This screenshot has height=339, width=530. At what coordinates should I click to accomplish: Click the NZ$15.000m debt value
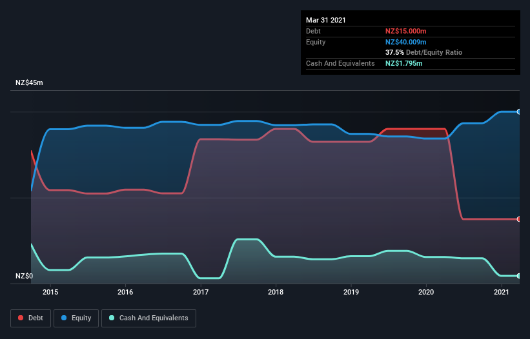tap(405, 31)
